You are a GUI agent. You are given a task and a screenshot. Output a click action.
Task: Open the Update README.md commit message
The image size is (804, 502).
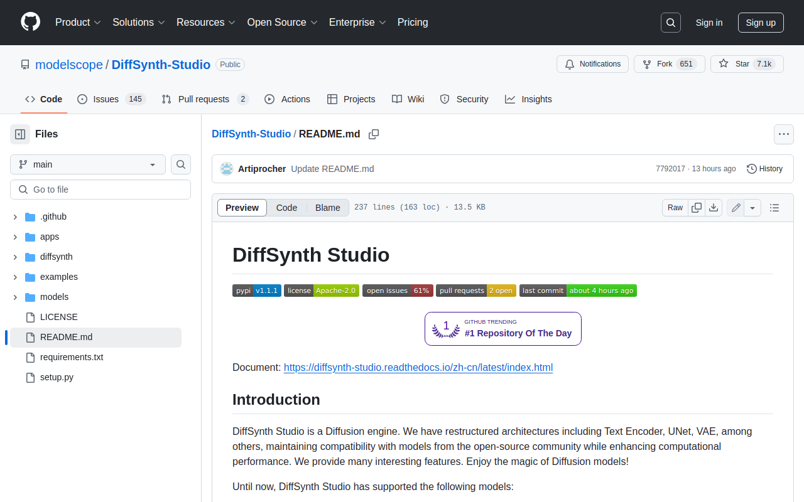(x=332, y=169)
